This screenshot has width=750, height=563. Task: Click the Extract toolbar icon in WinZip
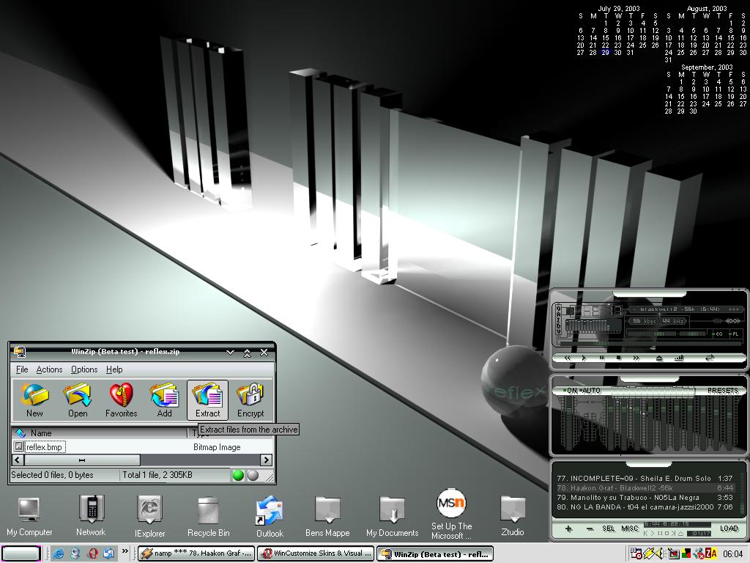tap(207, 395)
